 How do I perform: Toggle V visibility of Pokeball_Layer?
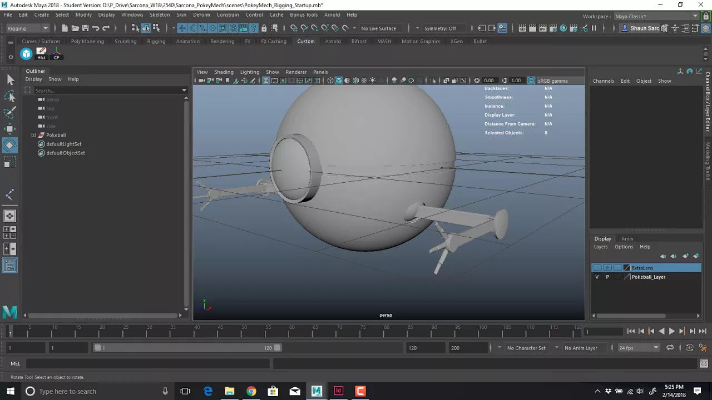click(597, 277)
